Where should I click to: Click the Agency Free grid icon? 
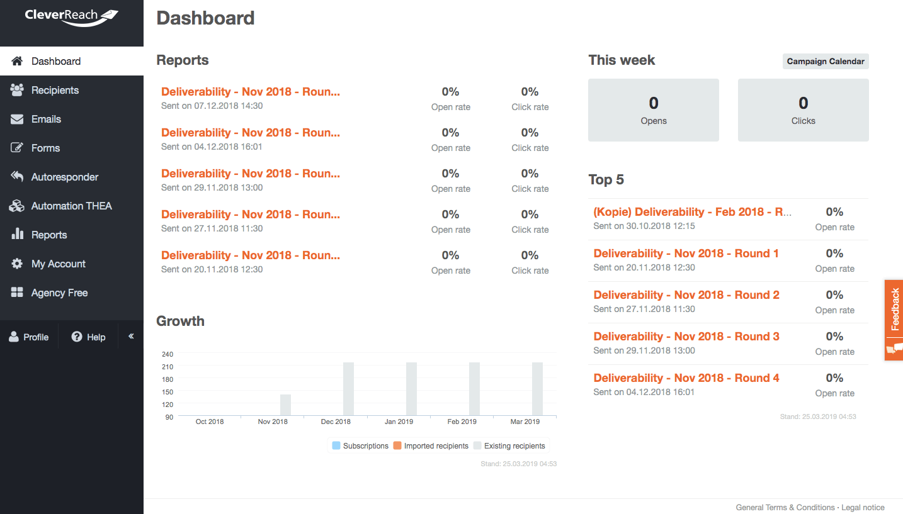(17, 293)
